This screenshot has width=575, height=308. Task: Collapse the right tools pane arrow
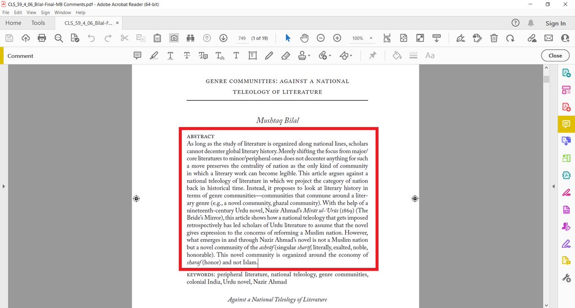coord(553,186)
